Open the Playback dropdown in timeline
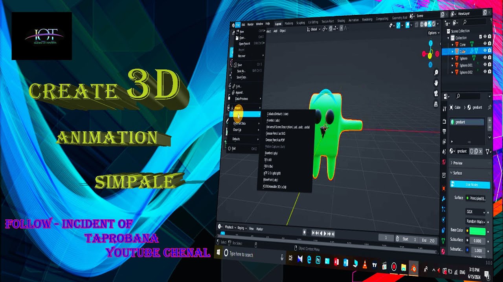Image resolution: width=503 pixels, height=282 pixels. pyautogui.click(x=229, y=227)
